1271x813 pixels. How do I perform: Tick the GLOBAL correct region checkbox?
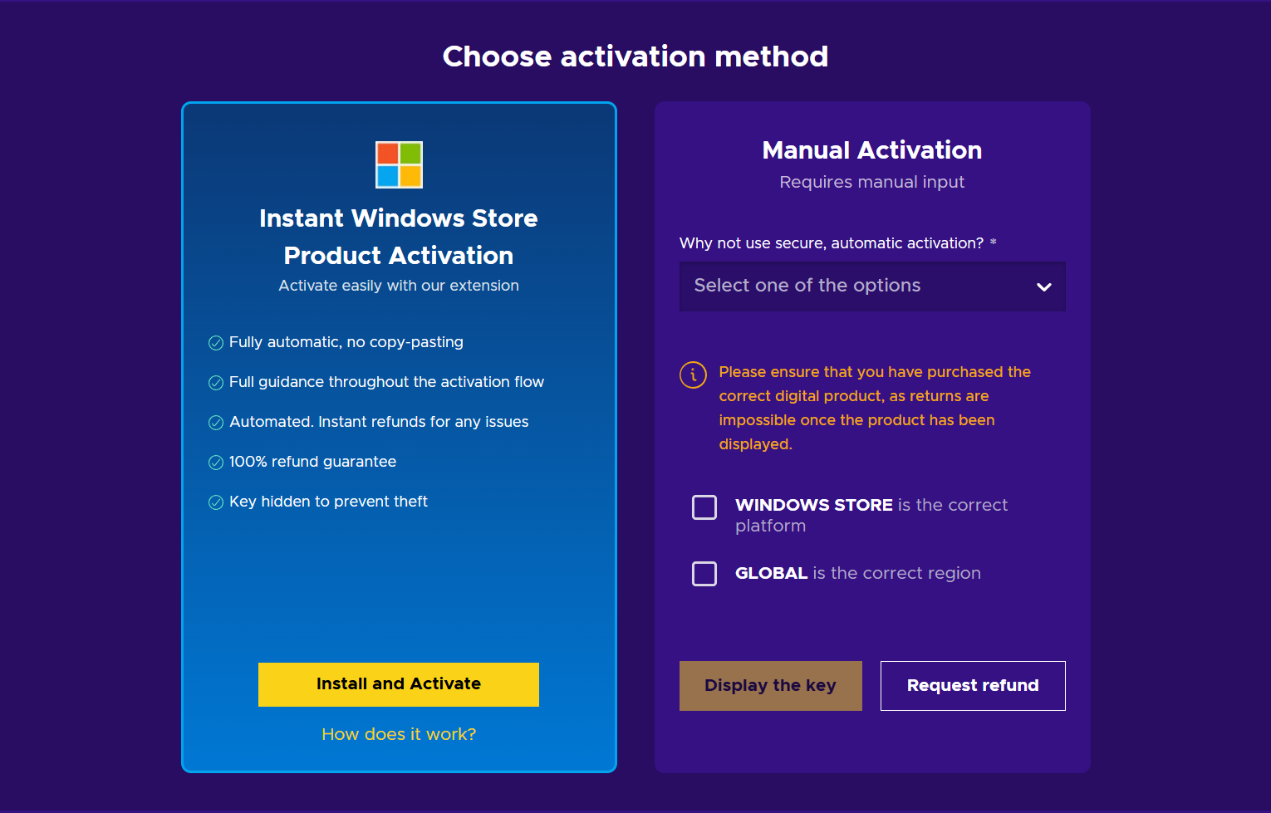704,574
